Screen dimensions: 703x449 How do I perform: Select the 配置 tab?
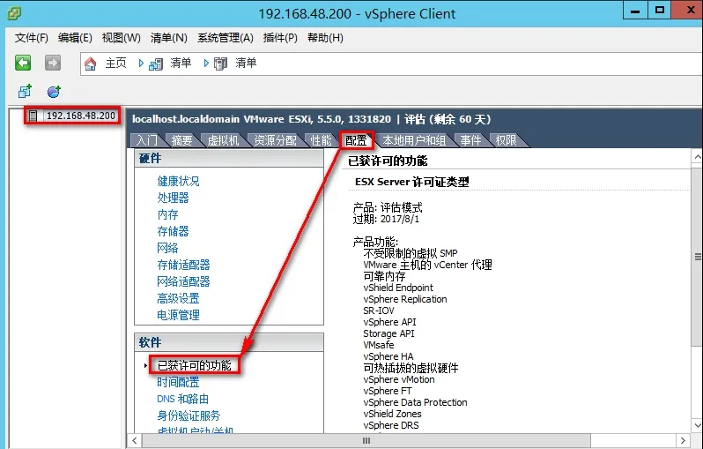tap(357, 140)
